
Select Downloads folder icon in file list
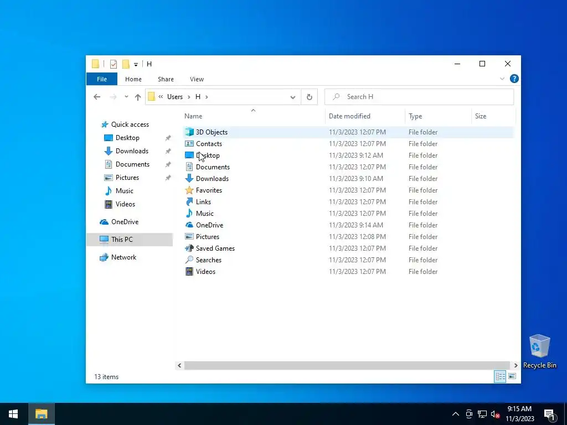click(189, 178)
